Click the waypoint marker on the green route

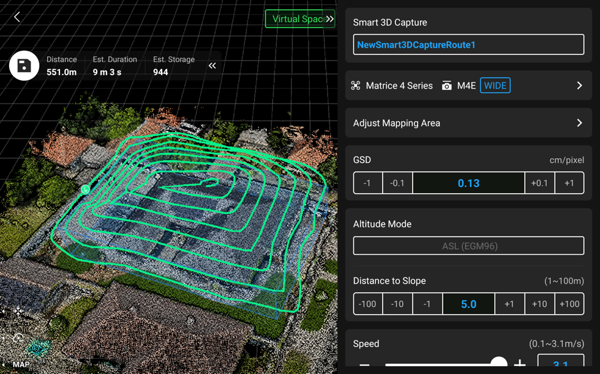pyautogui.click(x=85, y=189)
